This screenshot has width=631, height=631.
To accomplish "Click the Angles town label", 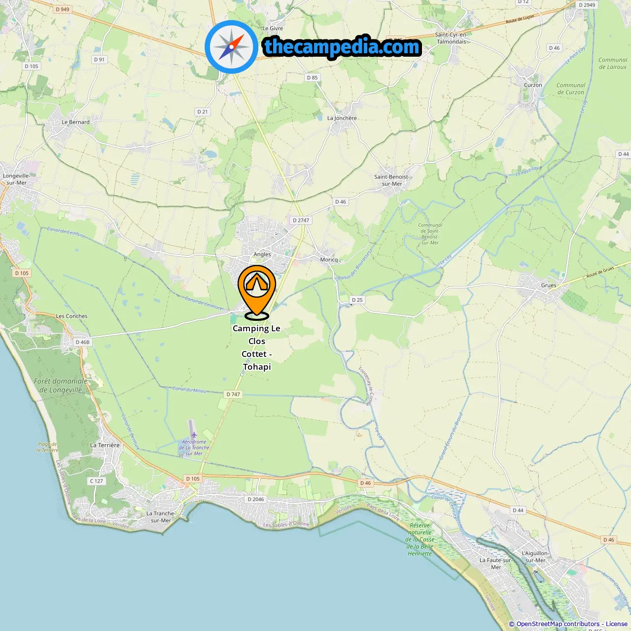I will 262,254.
